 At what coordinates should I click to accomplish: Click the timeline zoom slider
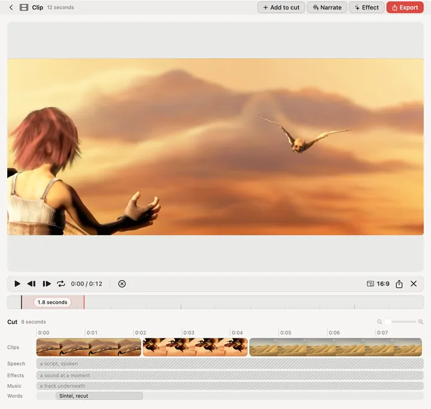click(x=400, y=322)
